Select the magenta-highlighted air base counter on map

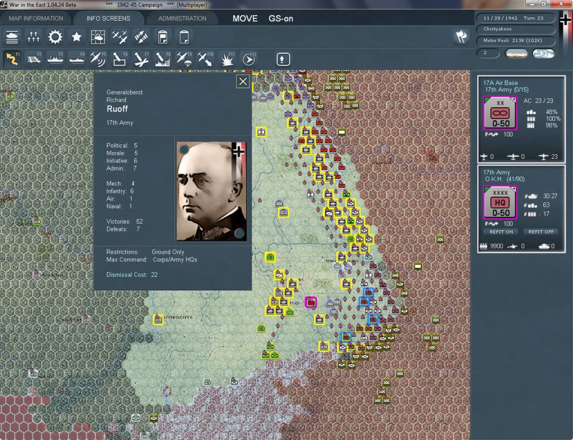pos(311,302)
